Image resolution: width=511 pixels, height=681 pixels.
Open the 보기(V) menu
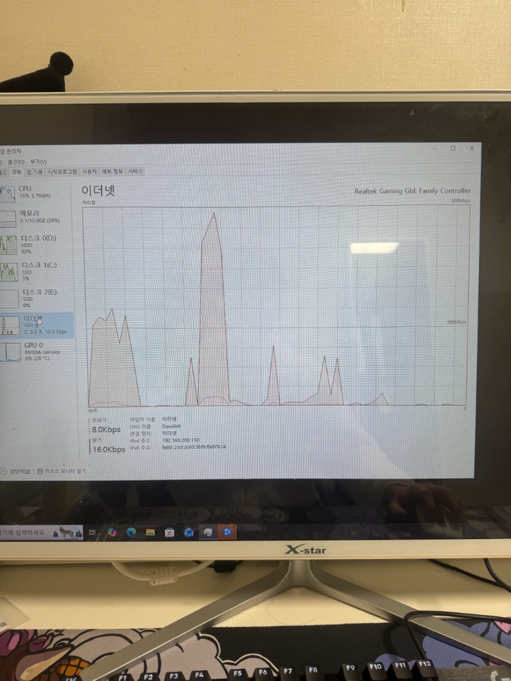coord(38,162)
